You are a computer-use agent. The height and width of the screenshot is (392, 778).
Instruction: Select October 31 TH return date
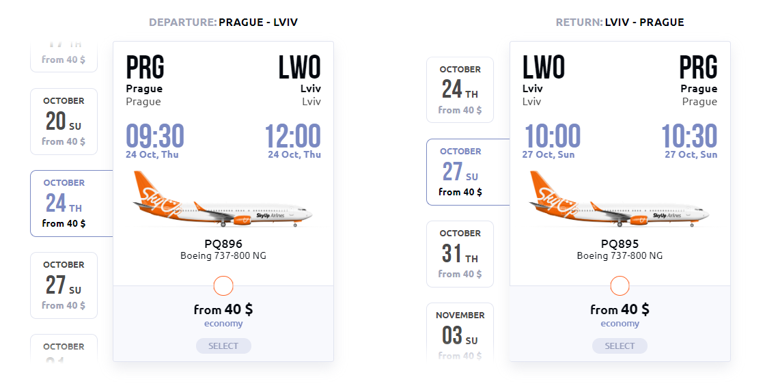click(460, 254)
